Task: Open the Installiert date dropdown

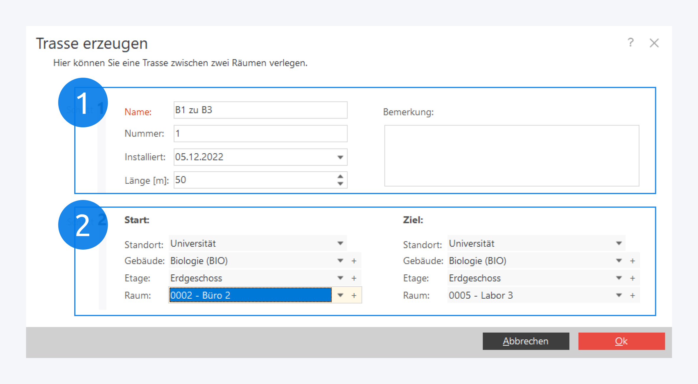Action: [340, 157]
